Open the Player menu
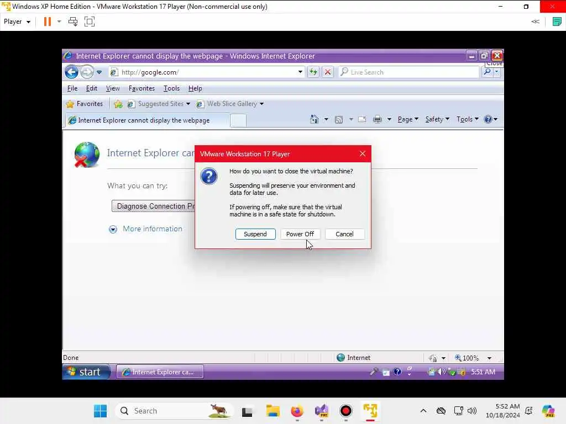The image size is (566, 424). (17, 22)
